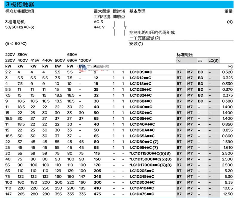Click the DC voltage symbol beside LC(3)
The width and height of the screenshot is (239, 198).
tap(200, 61)
